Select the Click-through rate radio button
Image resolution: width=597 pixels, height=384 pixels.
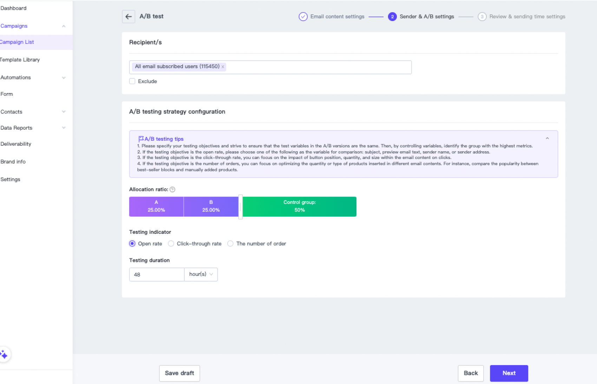(171, 244)
